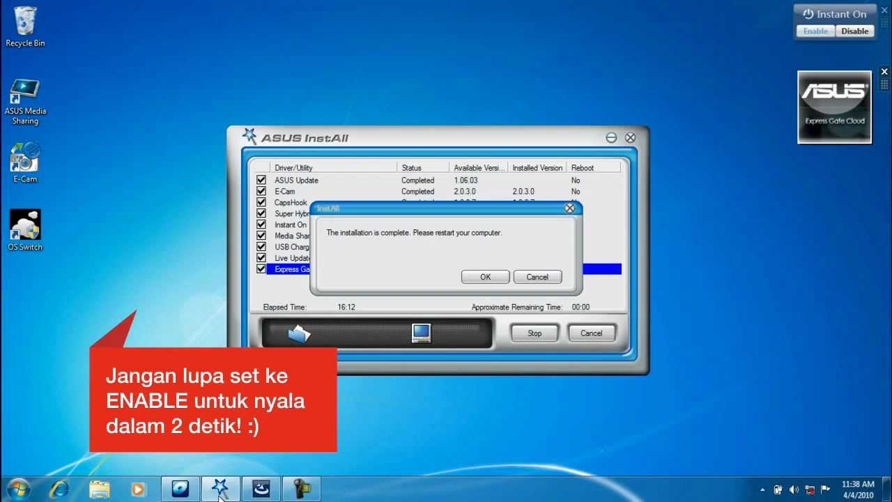Open the OS Switch desktop shortcut
This screenshot has height=502, width=892.
click(x=25, y=231)
